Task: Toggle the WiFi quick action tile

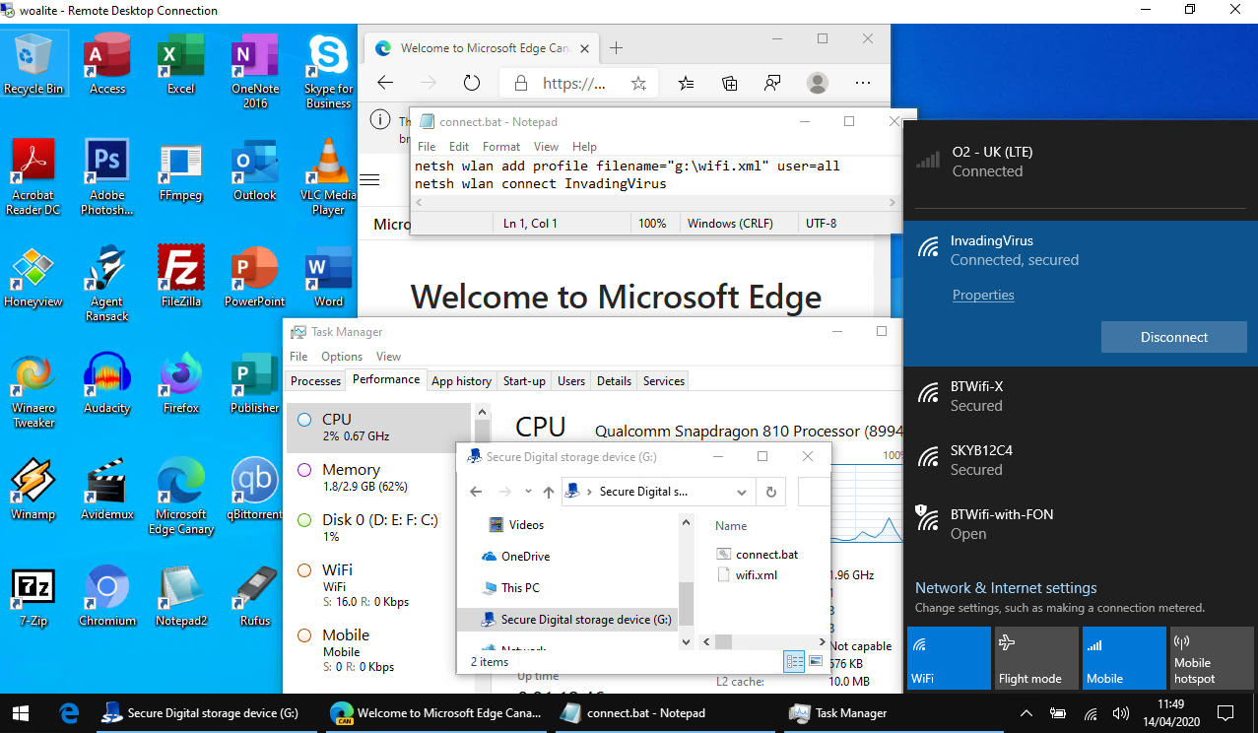Action: point(949,658)
